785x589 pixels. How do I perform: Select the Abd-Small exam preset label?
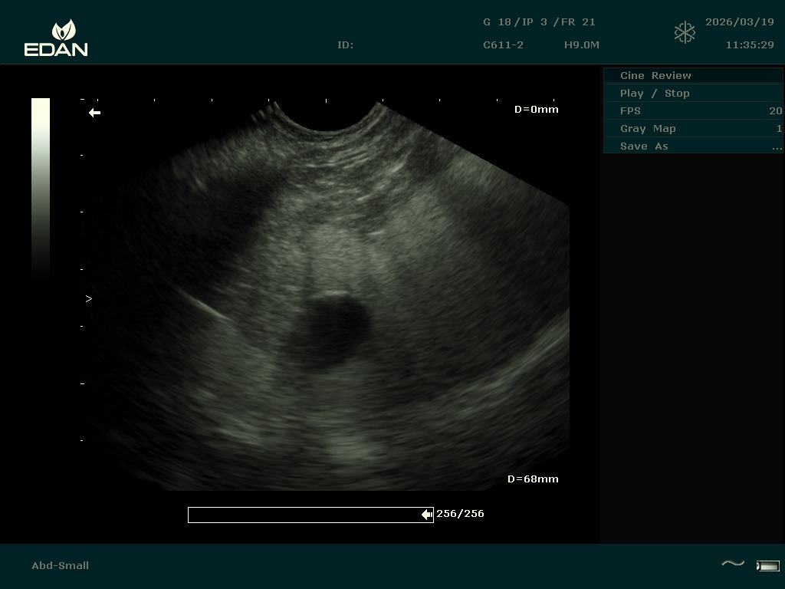tap(61, 565)
